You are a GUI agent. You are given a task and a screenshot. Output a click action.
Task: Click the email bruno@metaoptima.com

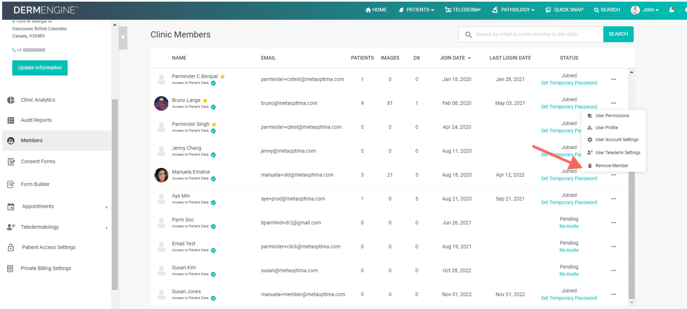pyautogui.click(x=289, y=103)
